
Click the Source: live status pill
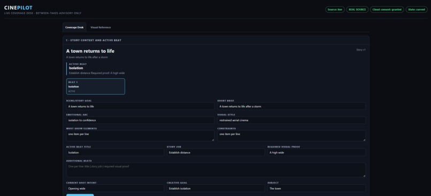click(335, 10)
